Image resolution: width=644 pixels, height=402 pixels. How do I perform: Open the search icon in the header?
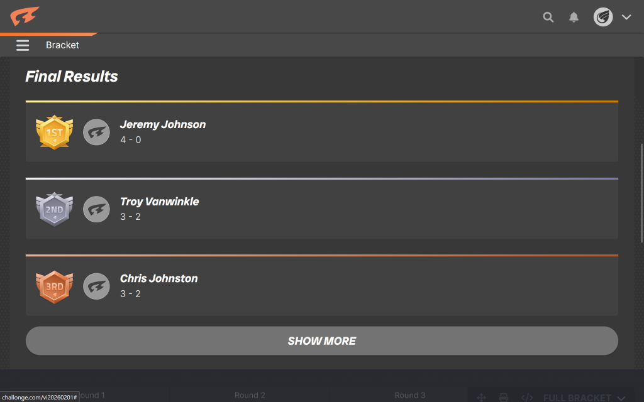[548, 18]
